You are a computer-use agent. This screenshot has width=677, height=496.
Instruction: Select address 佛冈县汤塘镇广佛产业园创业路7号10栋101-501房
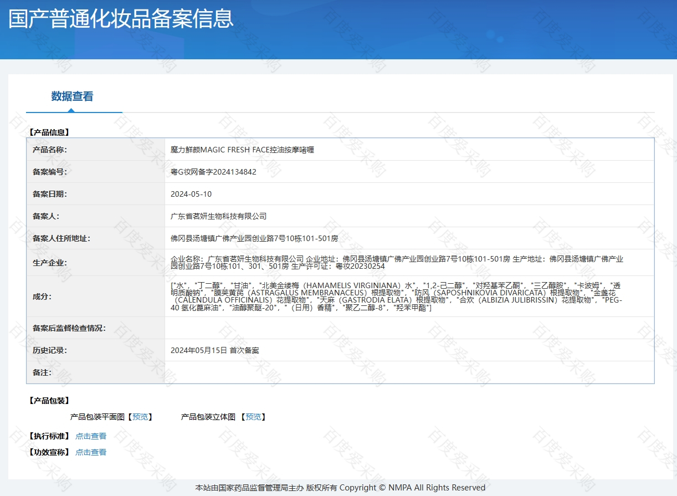coord(254,238)
